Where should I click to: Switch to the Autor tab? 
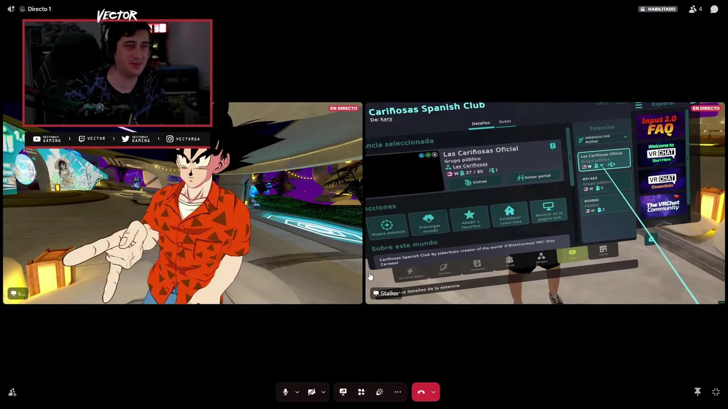(x=505, y=122)
